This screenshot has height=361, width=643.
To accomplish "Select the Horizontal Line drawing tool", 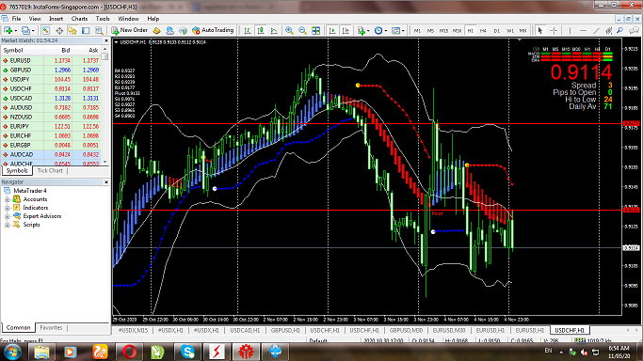I will [x=583, y=30].
